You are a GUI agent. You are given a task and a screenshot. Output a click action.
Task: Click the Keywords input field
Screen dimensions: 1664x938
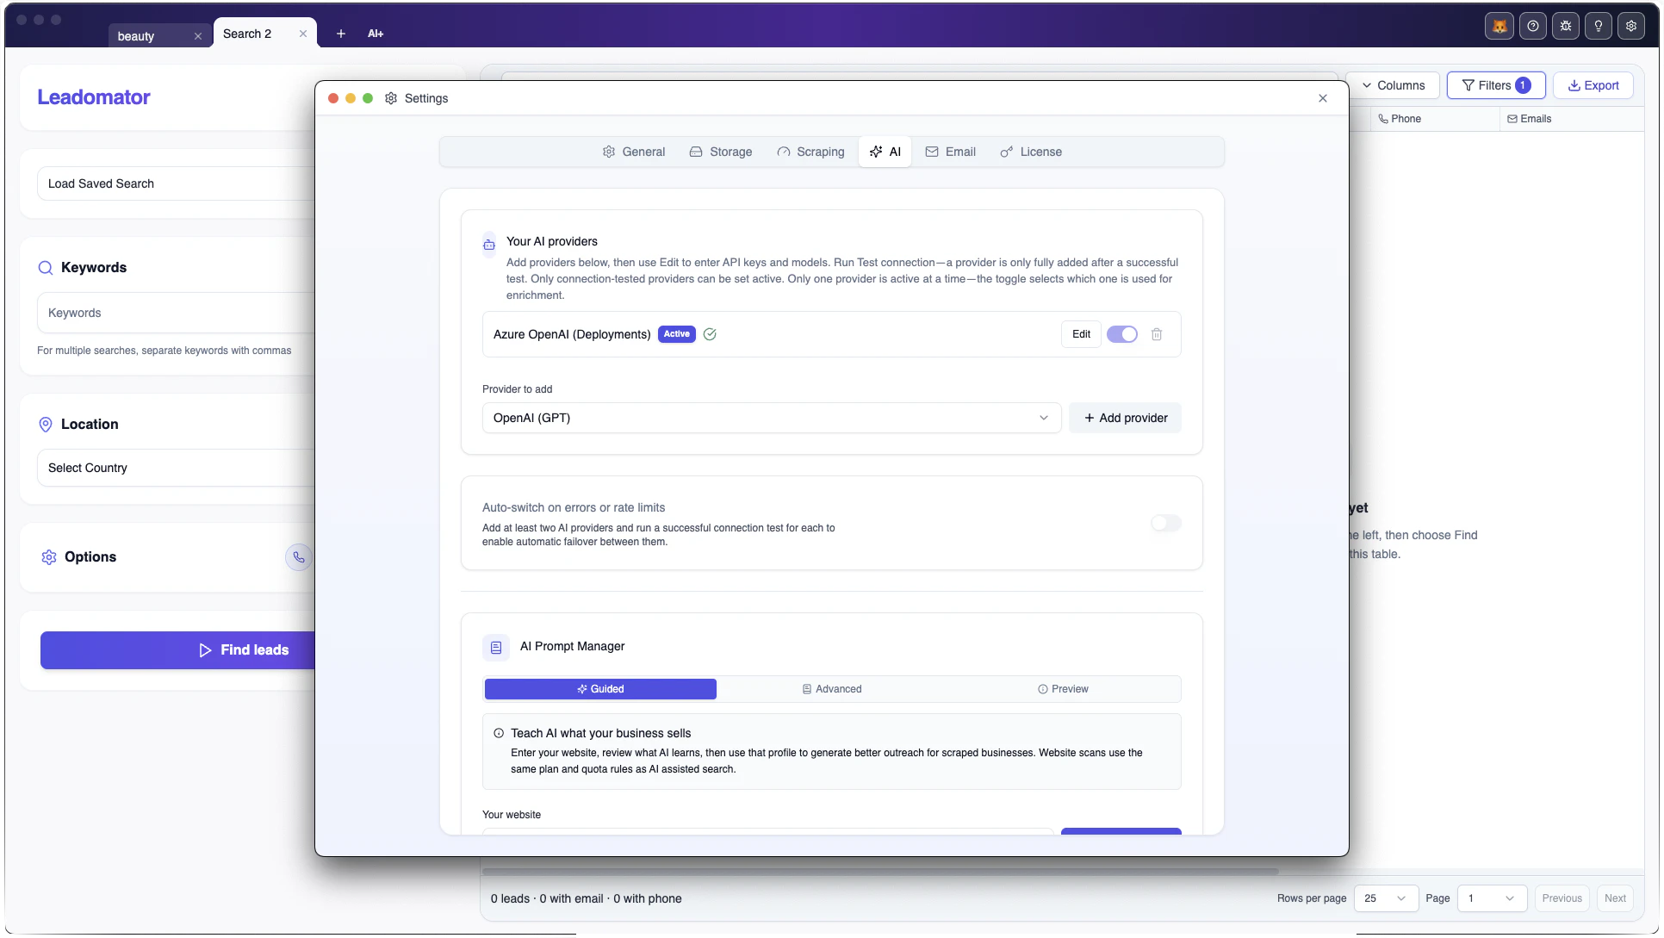pos(177,313)
